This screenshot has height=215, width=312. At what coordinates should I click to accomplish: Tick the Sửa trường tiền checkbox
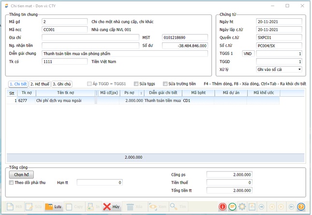coord(166,84)
